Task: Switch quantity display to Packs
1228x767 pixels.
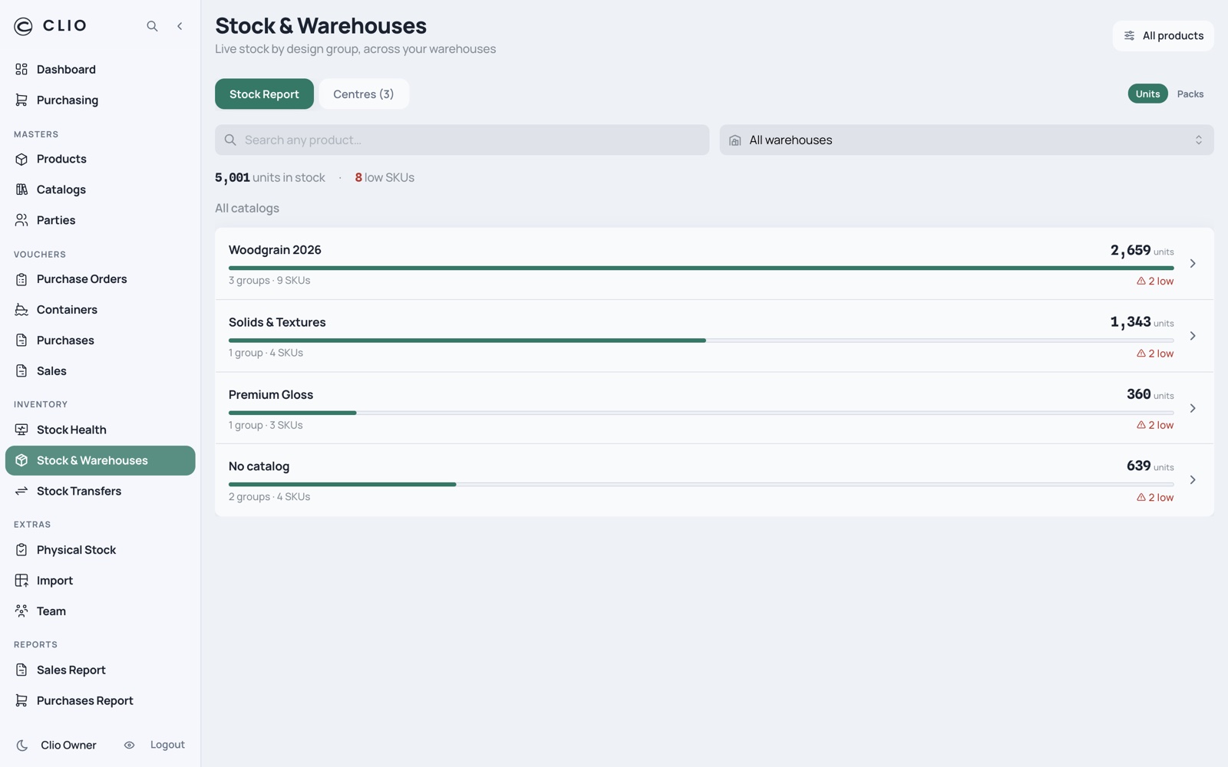Action: (x=1190, y=94)
